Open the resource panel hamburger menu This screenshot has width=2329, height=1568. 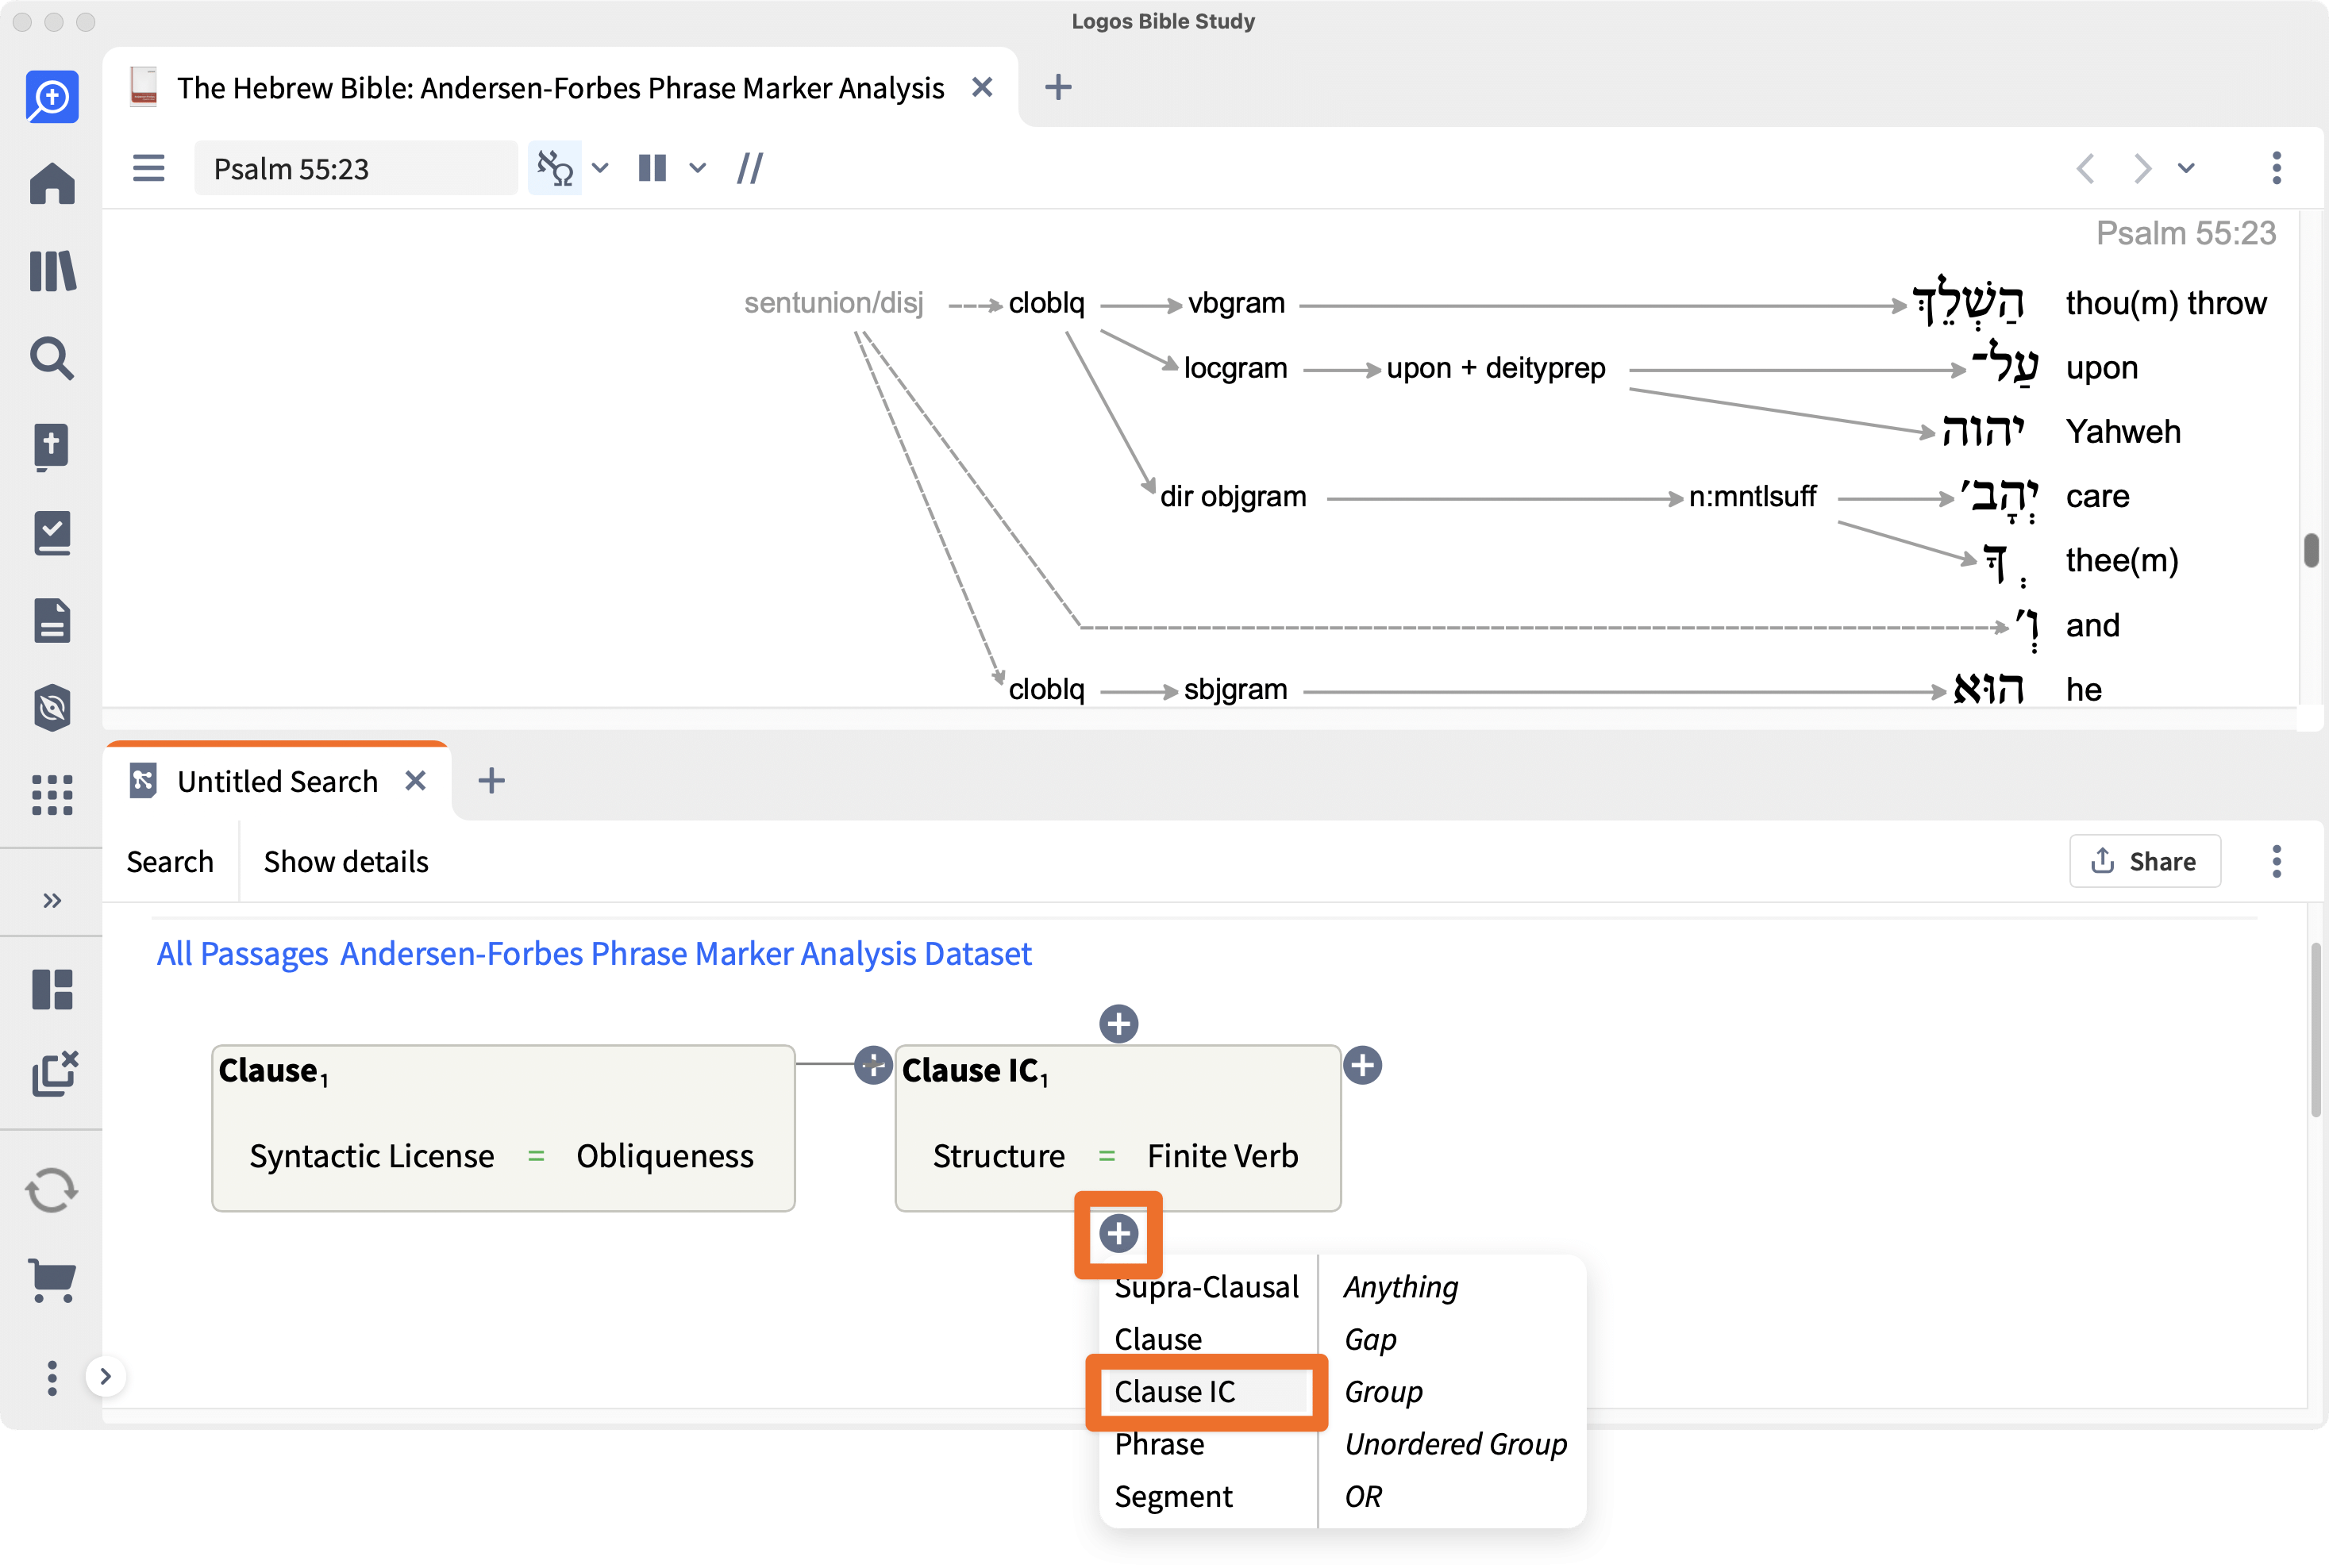148,168
